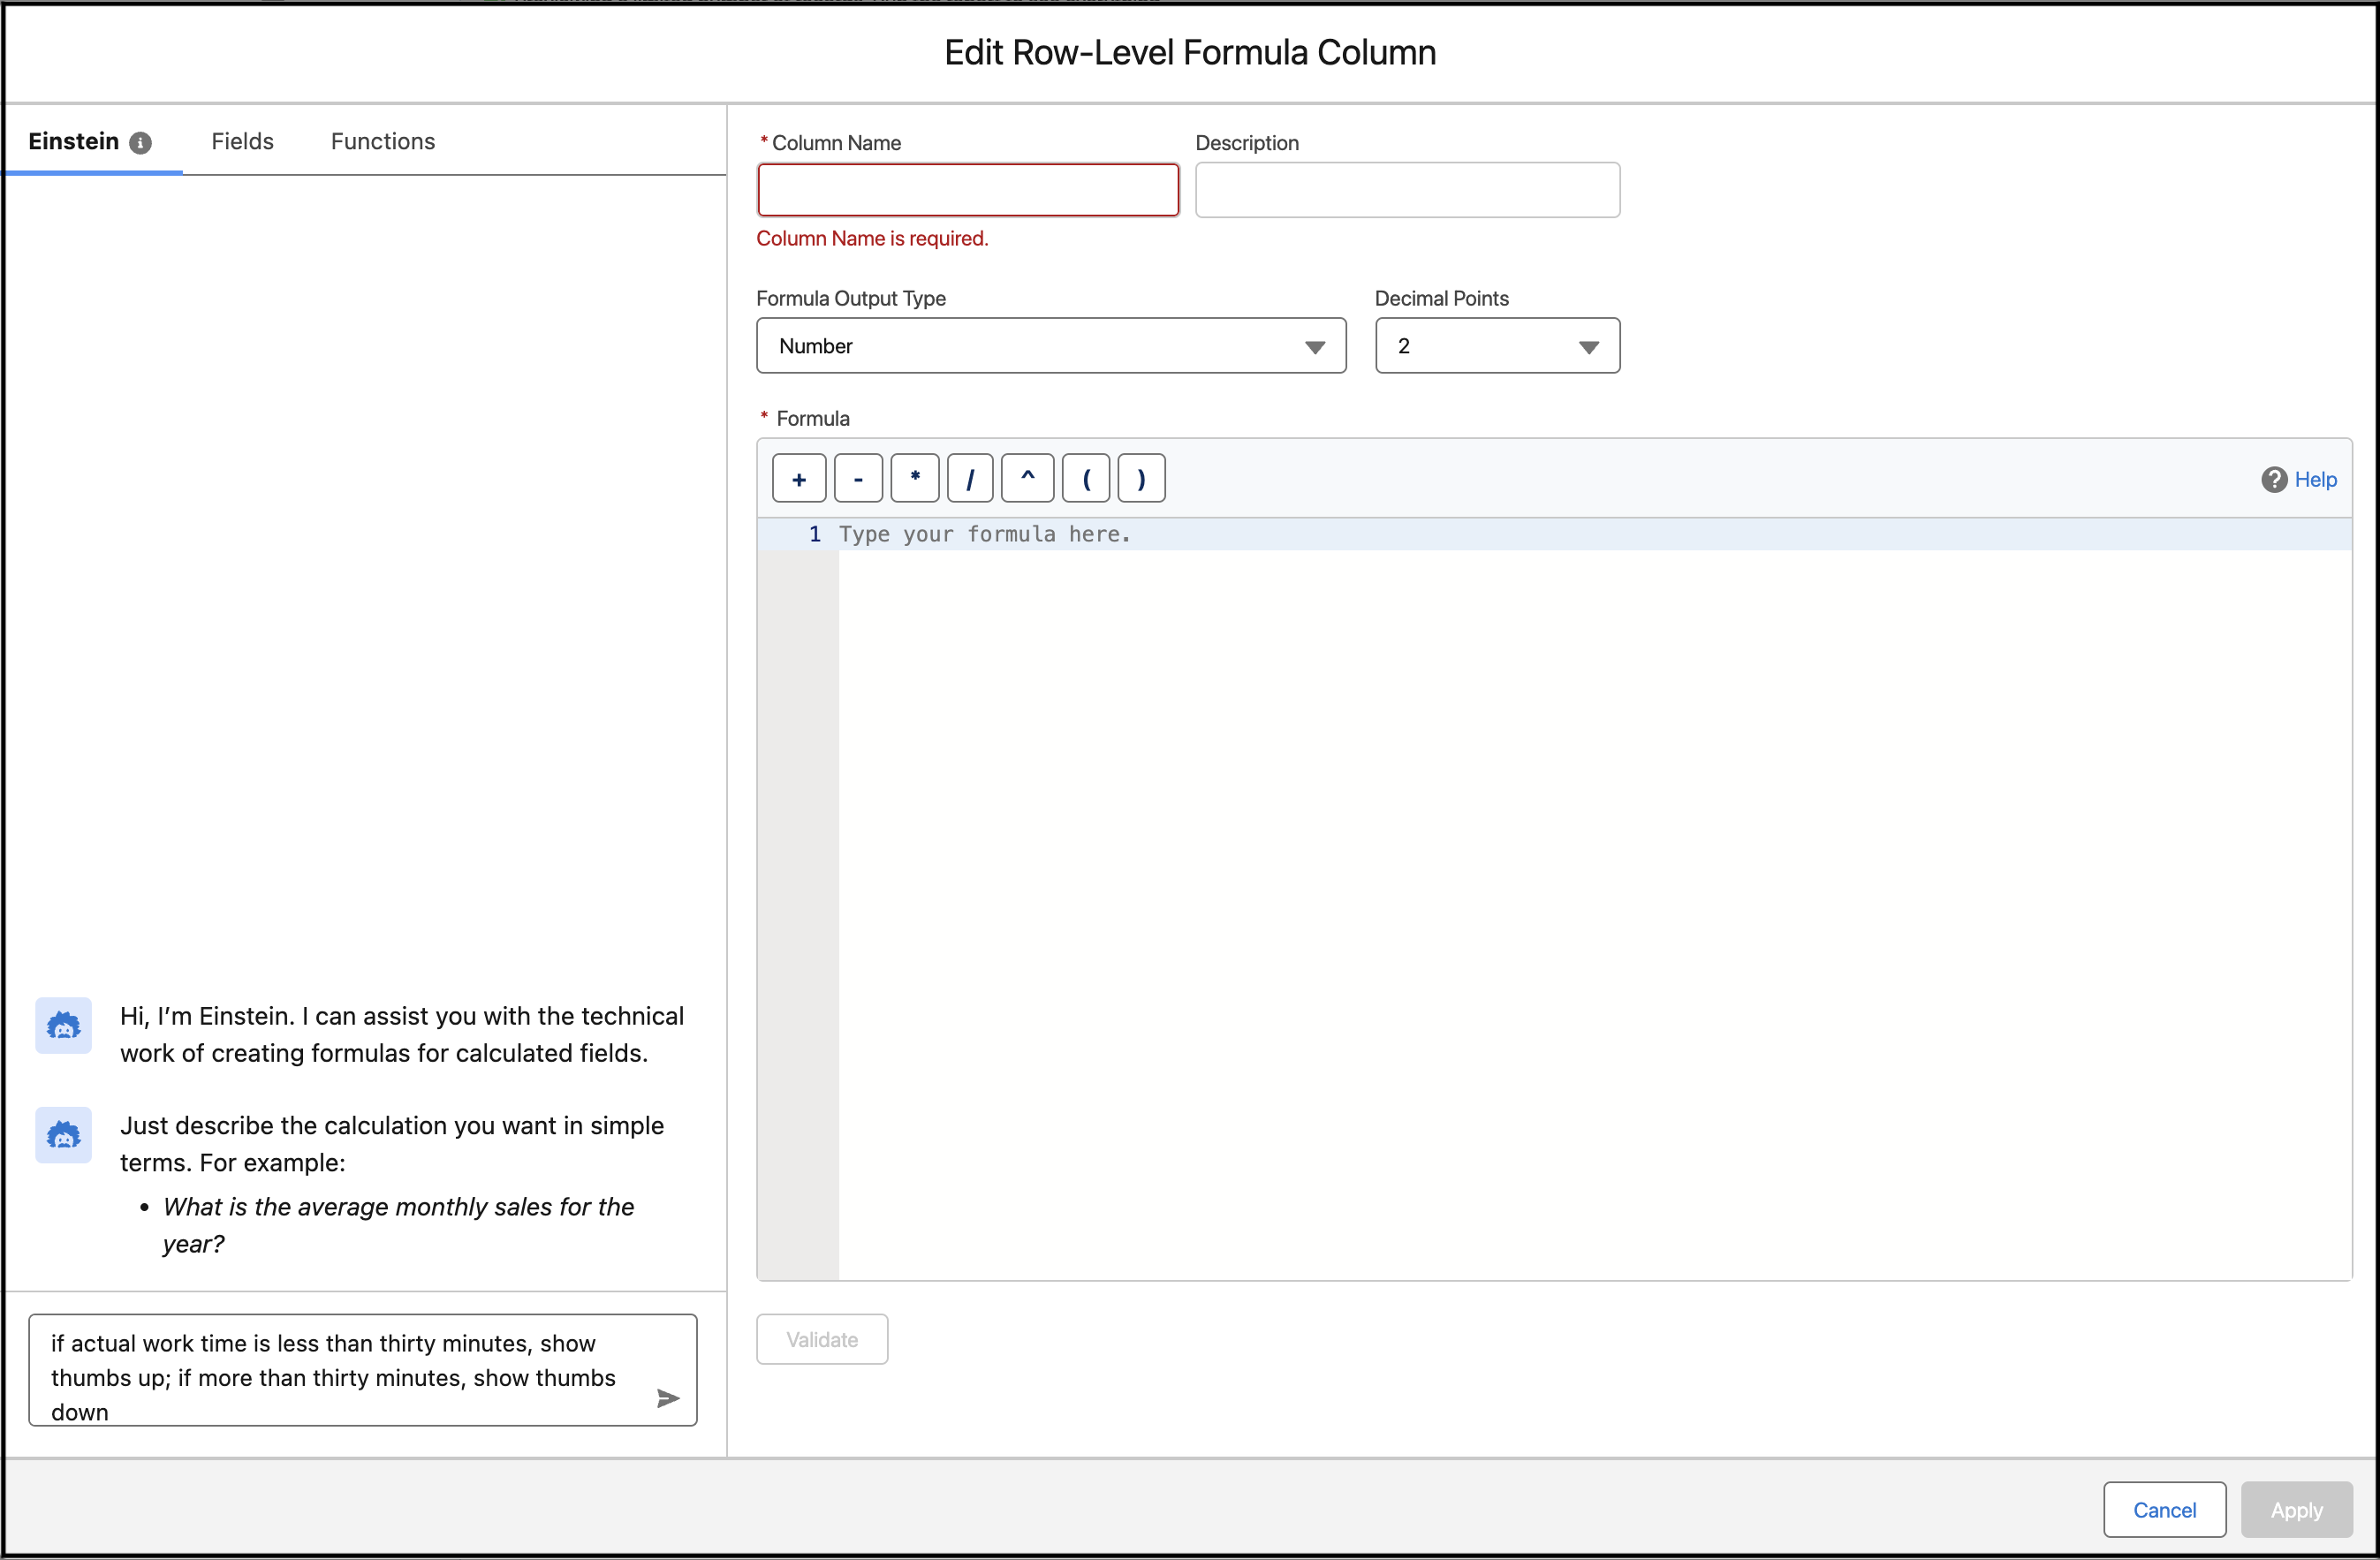Image resolution: width=2380 pixels, height=1560 pixels.
Task: Click the minus operator button
Action: 857,478
